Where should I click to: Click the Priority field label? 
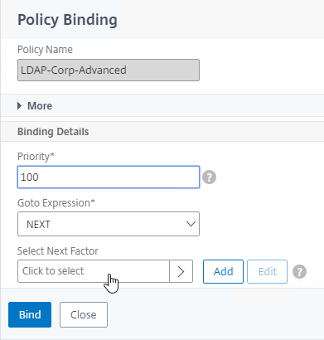point(36,157)
